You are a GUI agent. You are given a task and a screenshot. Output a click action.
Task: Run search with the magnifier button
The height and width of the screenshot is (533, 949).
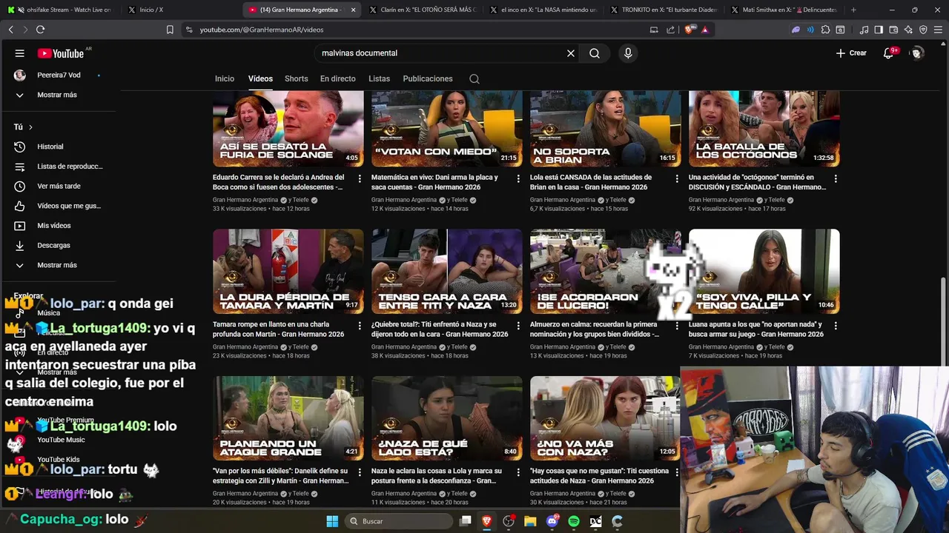(595, 53)
